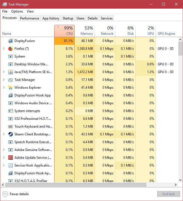This screenshot has height=201, width=183.
Task: Click the Fewer details collapse arrow icon
Action: point(5,194)
